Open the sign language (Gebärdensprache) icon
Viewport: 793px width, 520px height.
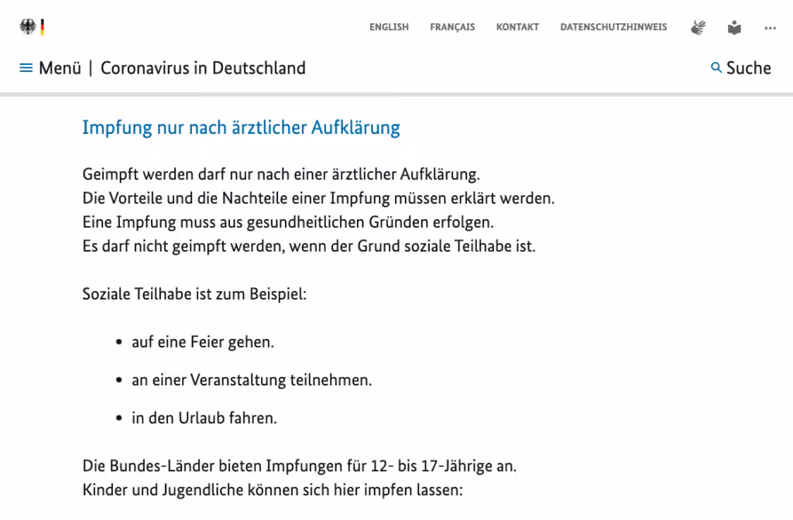pyautogui.click(x=699, y=28)
